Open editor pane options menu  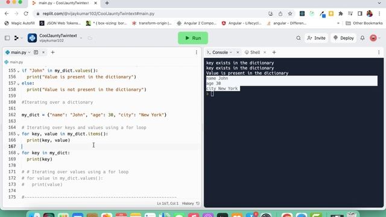196,52
